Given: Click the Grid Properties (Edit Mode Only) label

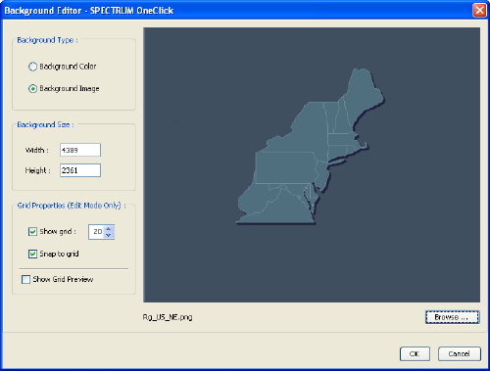Looking at the screenshot, I should 72,206.
